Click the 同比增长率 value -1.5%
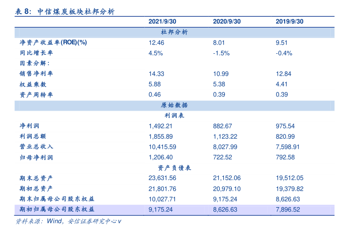The image size is (345, 231). tap(221, 53)
